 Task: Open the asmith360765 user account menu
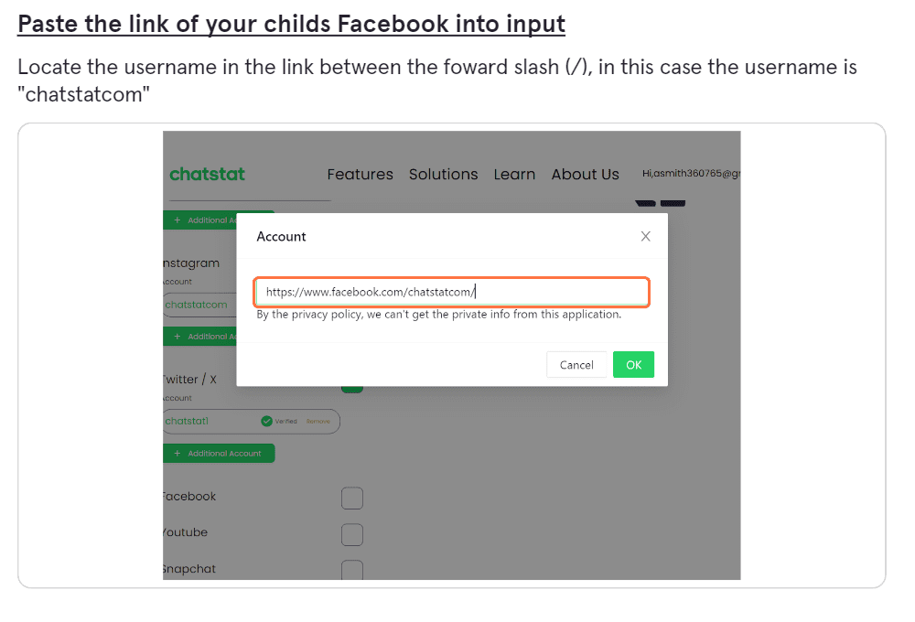tap(691, 173)
